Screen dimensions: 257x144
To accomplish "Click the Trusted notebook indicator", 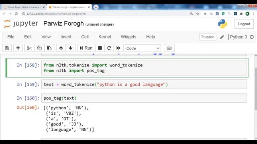I will pyautogui.click(x=208, y=37).
